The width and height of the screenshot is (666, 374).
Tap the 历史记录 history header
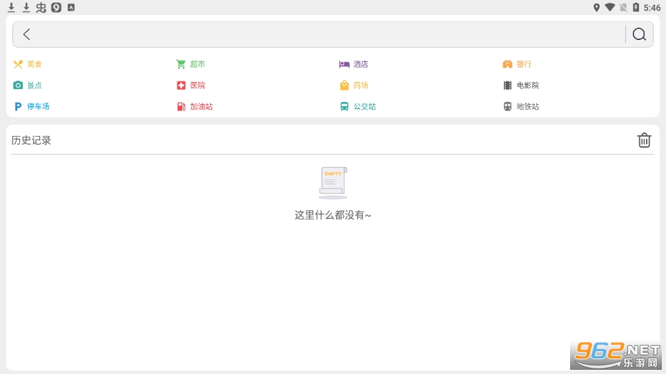pyautogui.click(x=31, y=140)
